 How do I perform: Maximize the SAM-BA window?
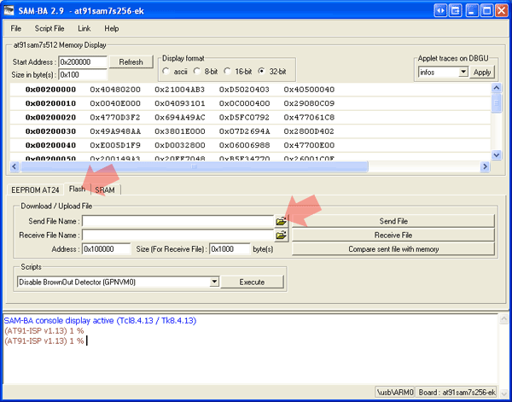point(487,10)
